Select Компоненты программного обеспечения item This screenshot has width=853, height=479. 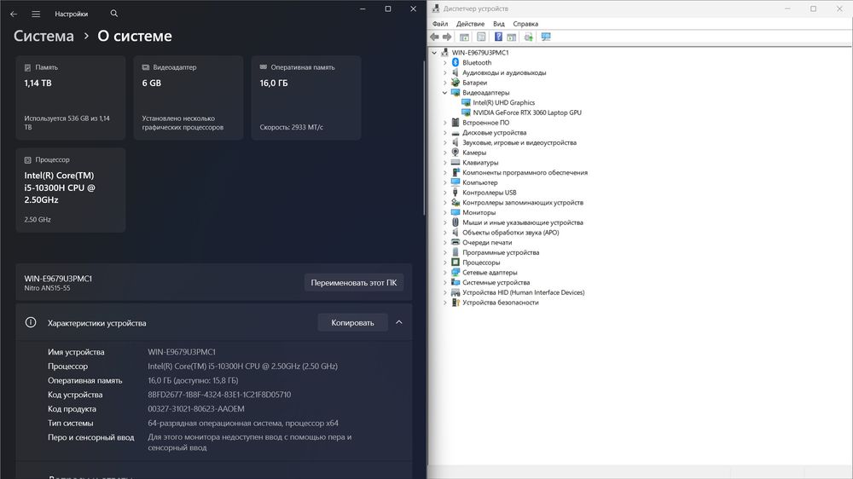tap(525, 172)
